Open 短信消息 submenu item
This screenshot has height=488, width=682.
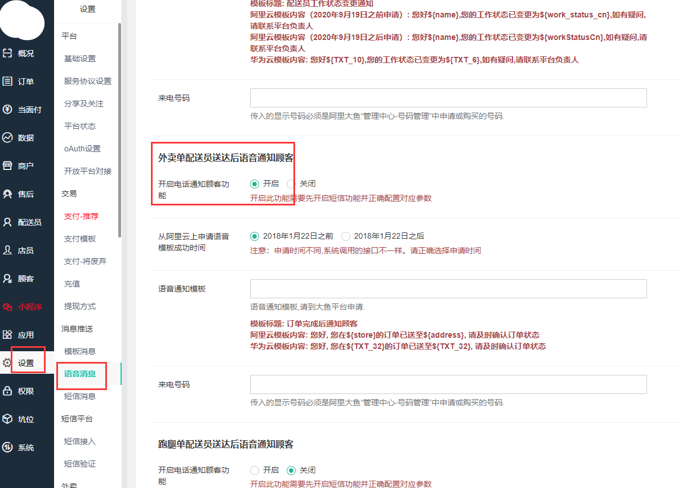point(80,396)
